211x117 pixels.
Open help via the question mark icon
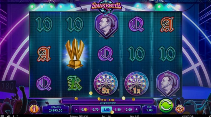pyautogui.click(x=17, y=116)
